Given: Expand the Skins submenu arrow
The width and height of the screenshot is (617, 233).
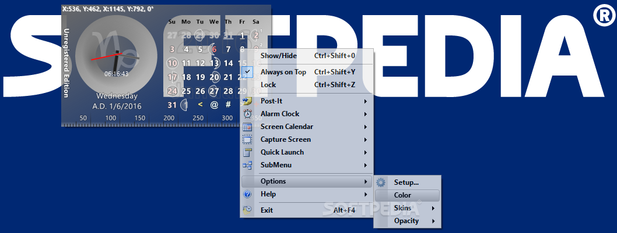Looking at the screenshot, I should tap(434, 208).
